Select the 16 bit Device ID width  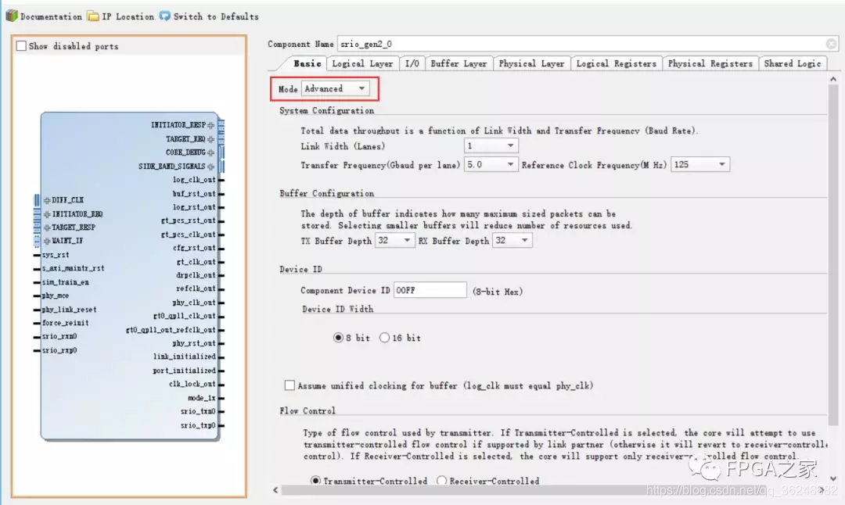click(x=384, y=338)
